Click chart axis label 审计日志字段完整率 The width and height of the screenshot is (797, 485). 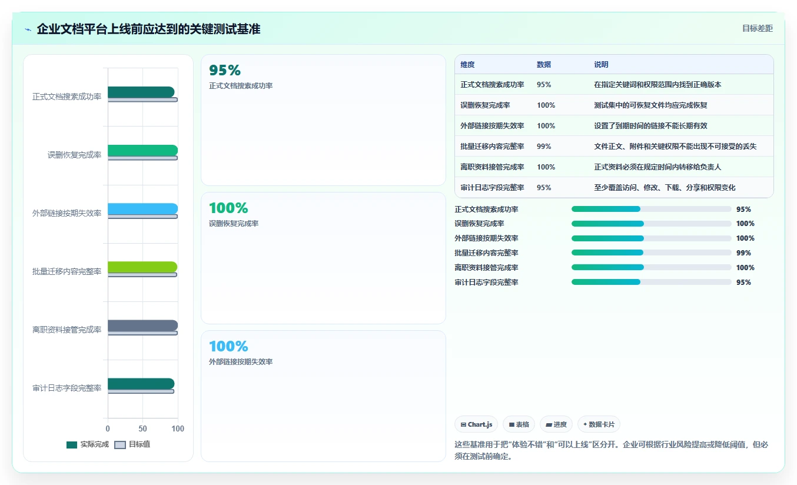click(67, 388)
